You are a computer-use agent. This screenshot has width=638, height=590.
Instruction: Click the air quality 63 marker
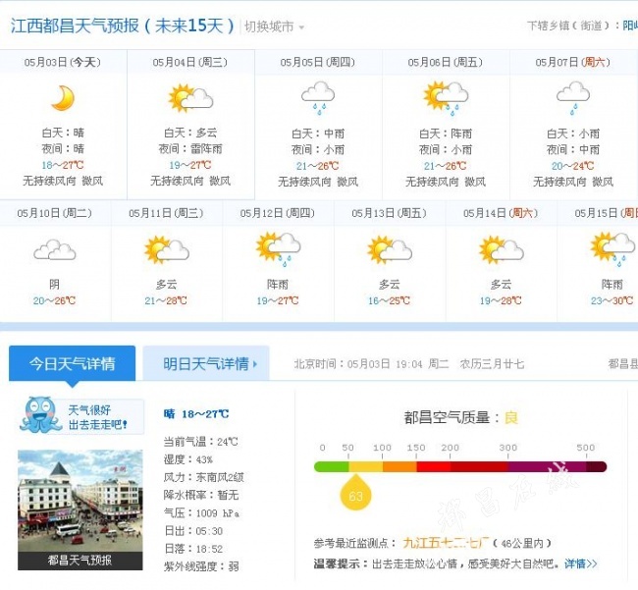click(x=355, y=492)
